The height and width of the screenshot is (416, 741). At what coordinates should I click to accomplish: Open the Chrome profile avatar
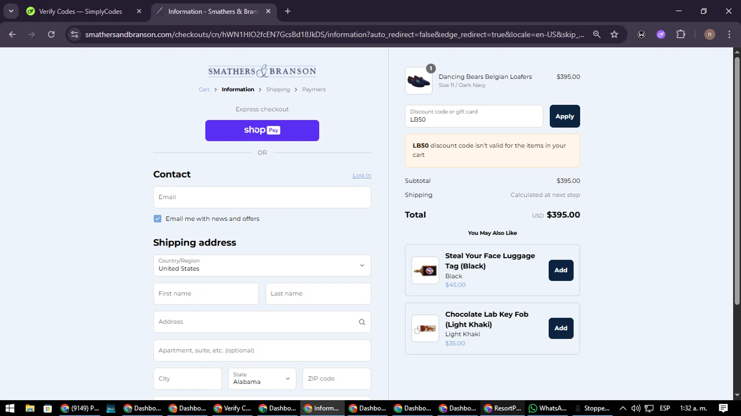pos(709,35)
